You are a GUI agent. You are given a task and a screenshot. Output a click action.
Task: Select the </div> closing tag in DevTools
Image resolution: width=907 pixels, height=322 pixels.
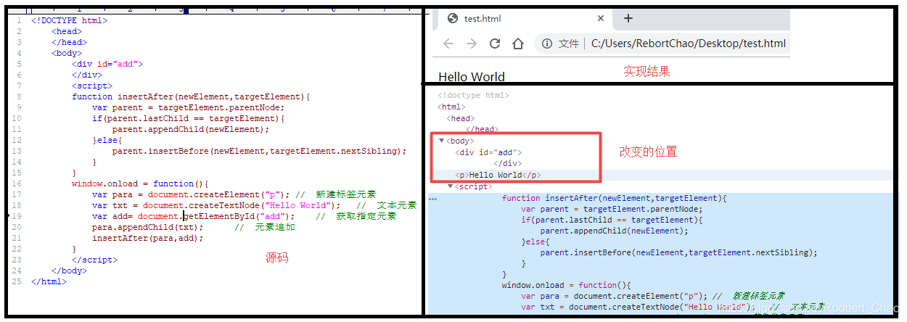[x=507, y=164]
